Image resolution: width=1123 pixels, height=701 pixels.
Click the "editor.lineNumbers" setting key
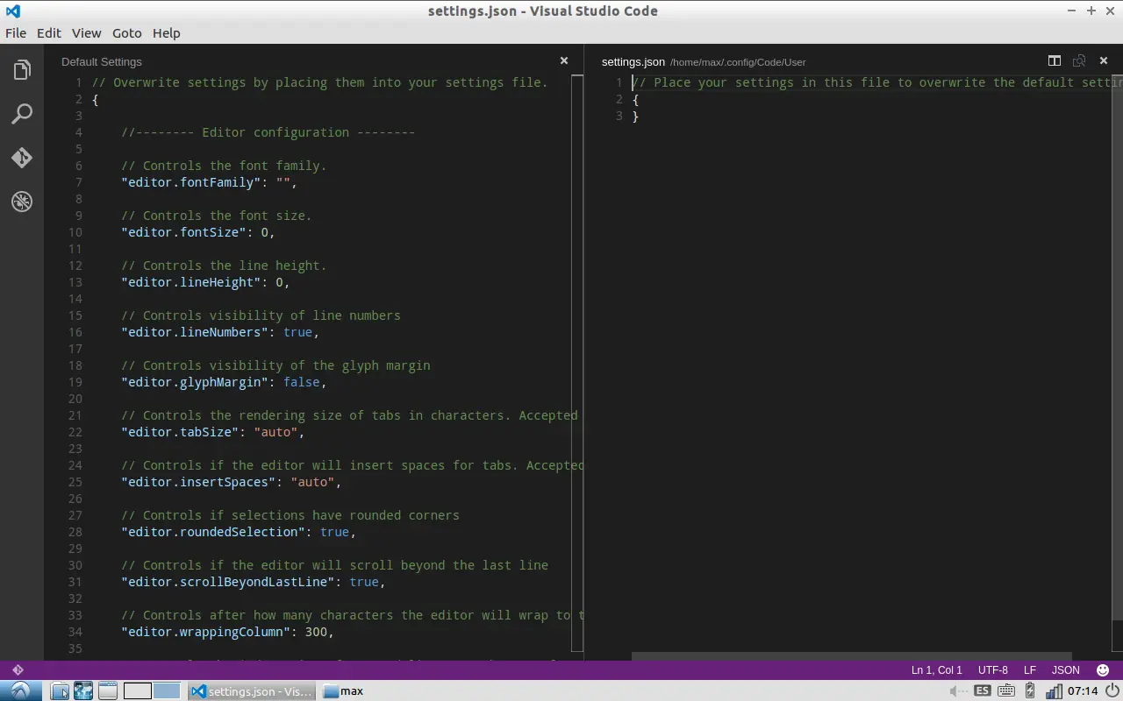pos(195,332)
